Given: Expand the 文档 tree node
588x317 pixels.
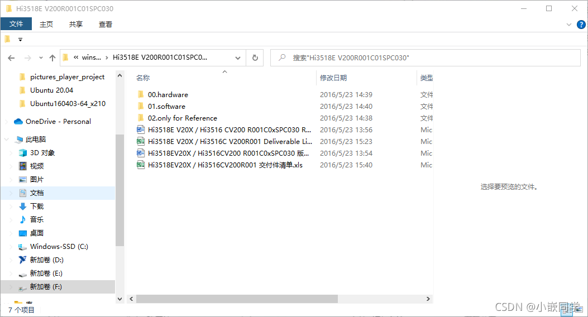Looking at the screenshot, I should [x=11, y=193].
